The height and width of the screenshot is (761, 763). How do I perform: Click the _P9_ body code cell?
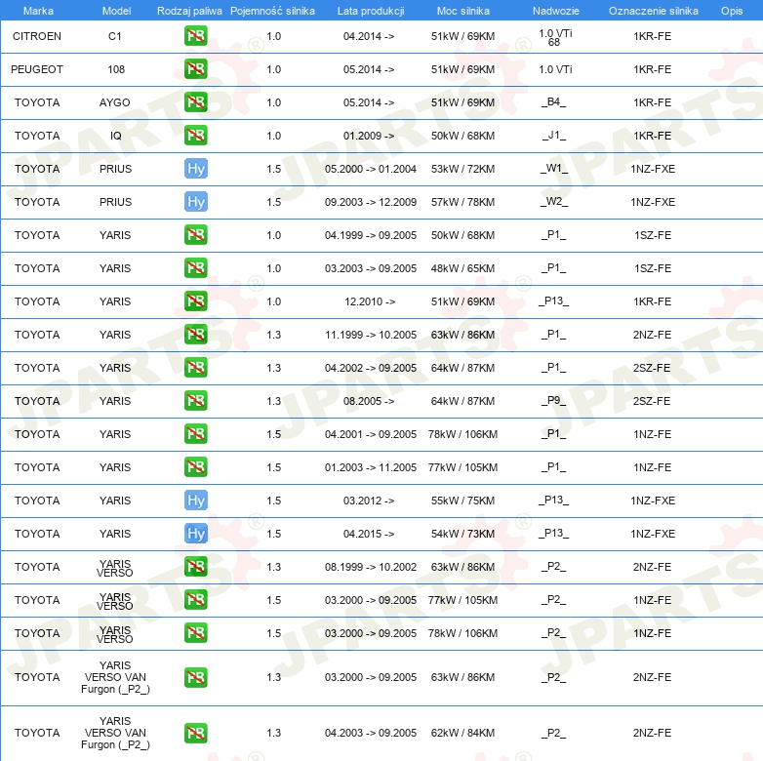click(554, 400)
